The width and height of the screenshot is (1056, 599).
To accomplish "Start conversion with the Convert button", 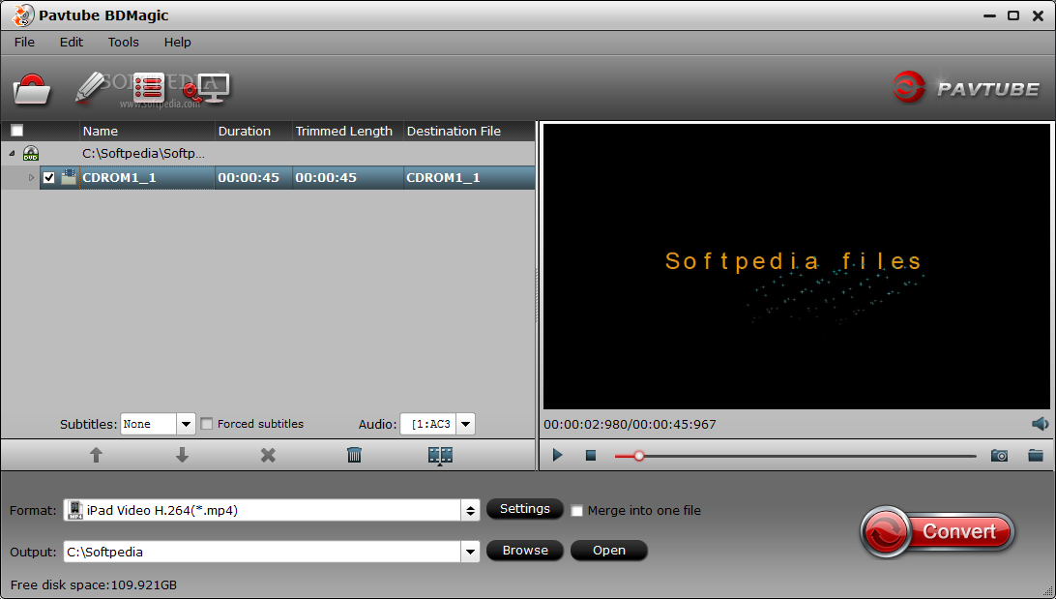I will pos(937,531).
